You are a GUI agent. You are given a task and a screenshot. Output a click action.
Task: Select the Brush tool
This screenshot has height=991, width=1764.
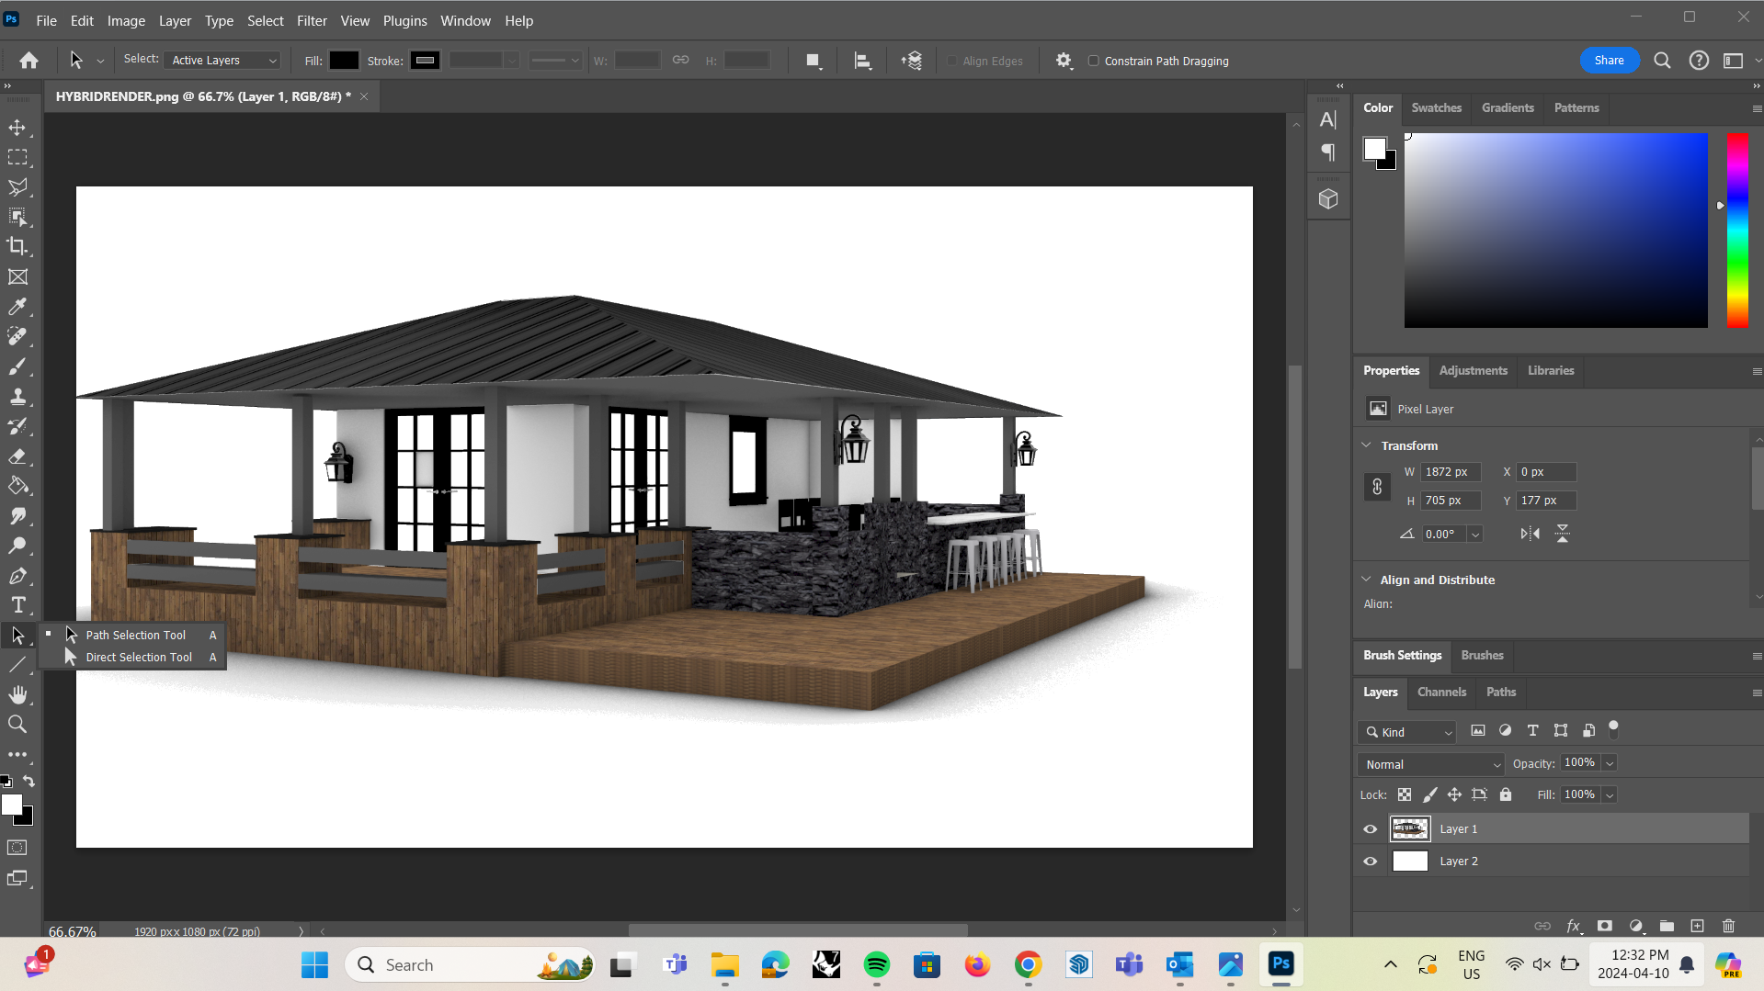point(17,366)
